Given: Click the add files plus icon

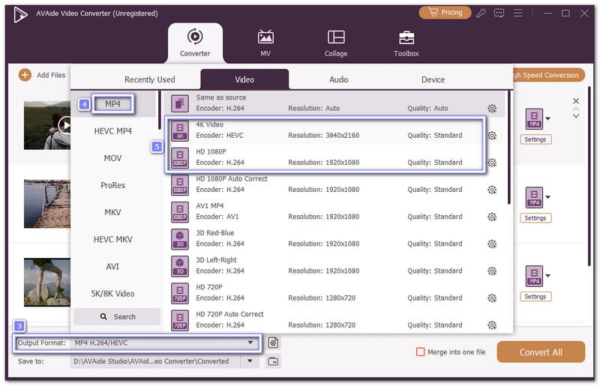Looking at the screenshot, I should tap(25, 75).
